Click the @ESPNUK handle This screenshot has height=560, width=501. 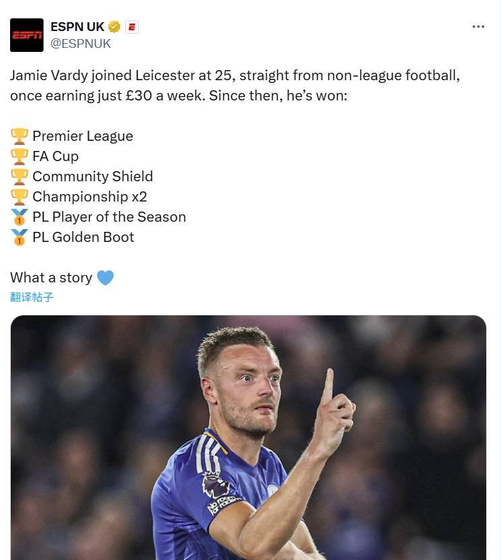tap(81, 42)
